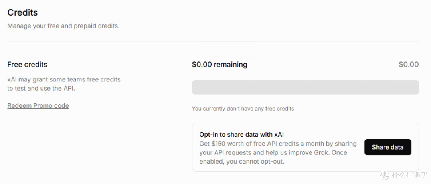Click the divider line below the Credits header
431x184 pixels.
213,41
